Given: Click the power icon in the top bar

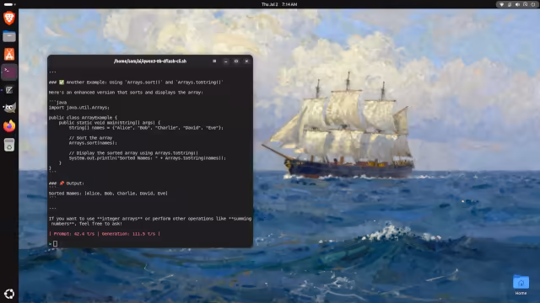Looking at the screenshot, I should click(x=533, y=4).
